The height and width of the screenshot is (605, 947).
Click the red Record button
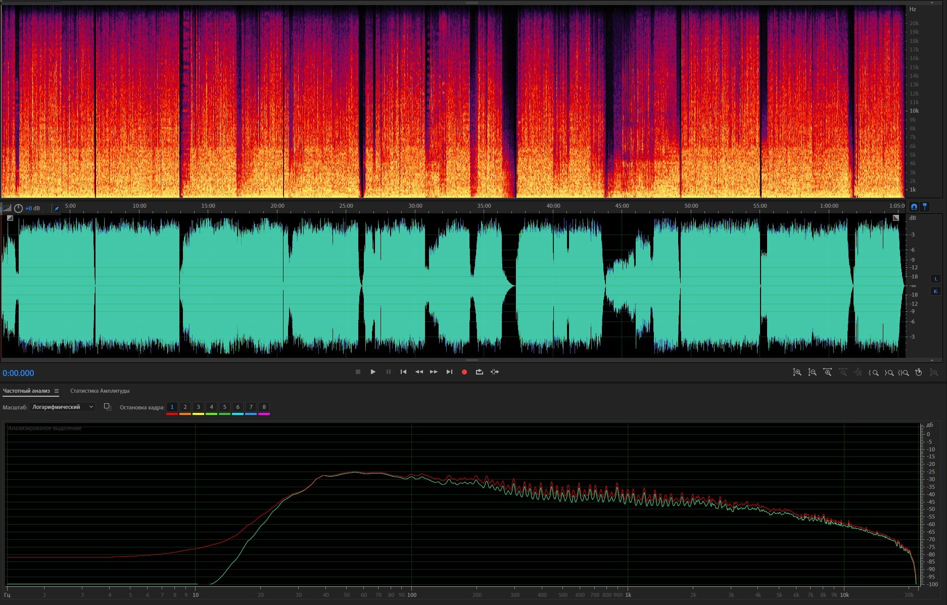click(x=464, y=372)
